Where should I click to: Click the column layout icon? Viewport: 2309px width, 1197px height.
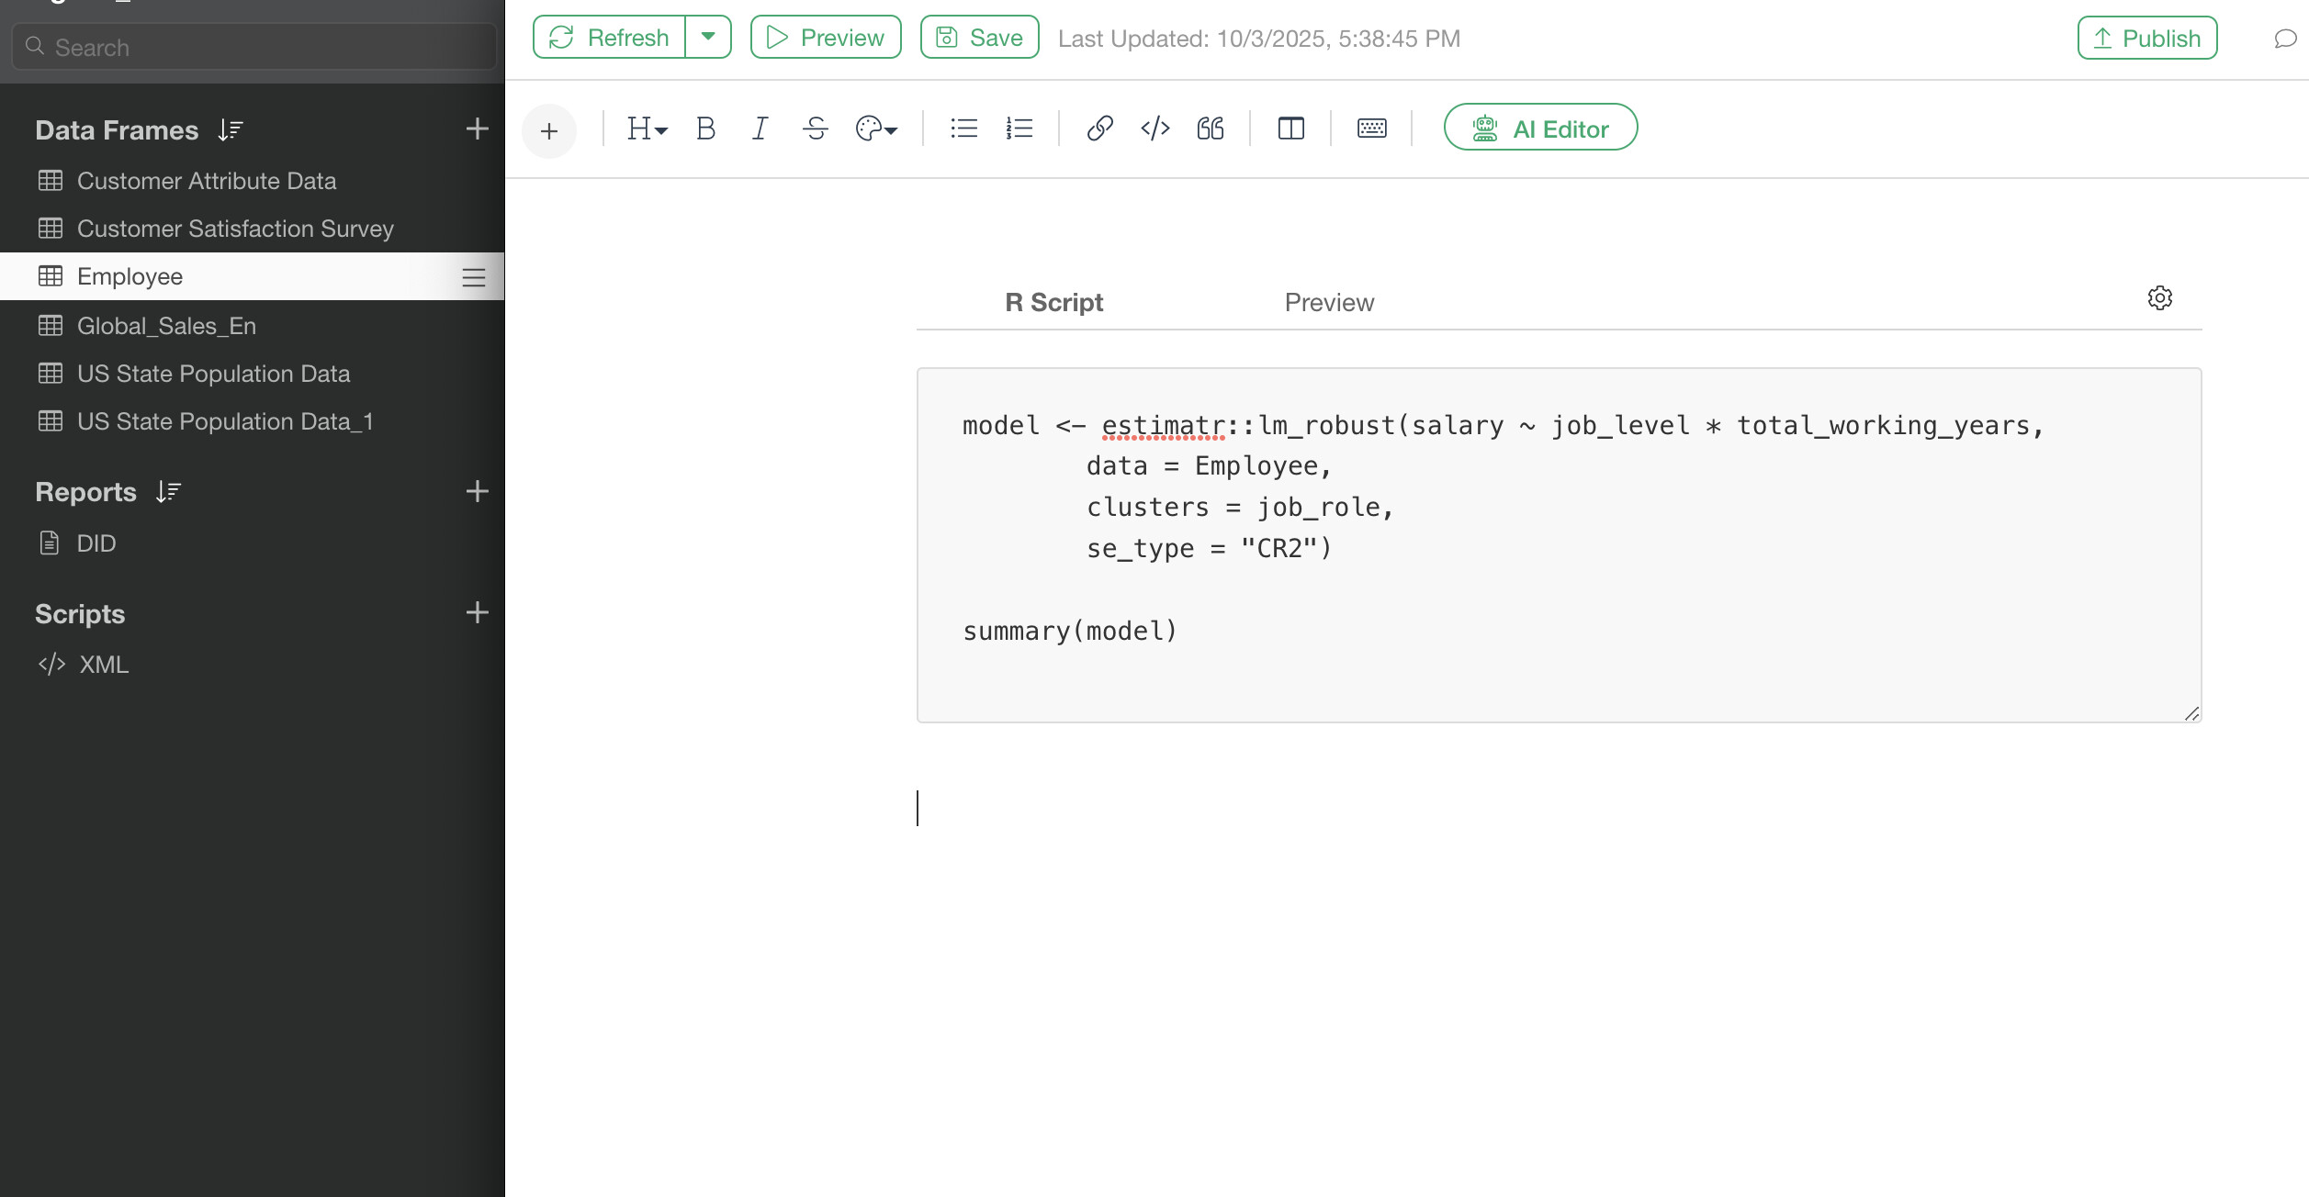tap(1290, 129)
